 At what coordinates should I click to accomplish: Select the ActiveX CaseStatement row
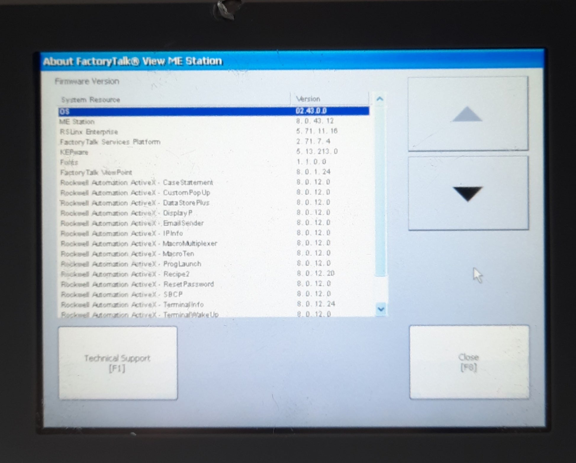(214, 182)
